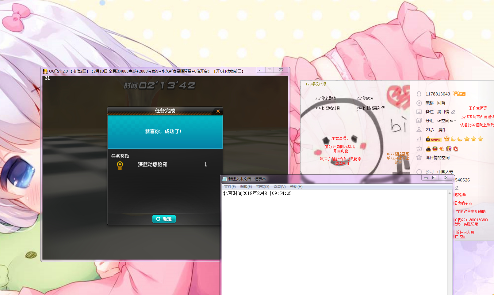Click the 备注 card icon
The height and width of the screenshot is (295, 494).
[x=419, y=112]
